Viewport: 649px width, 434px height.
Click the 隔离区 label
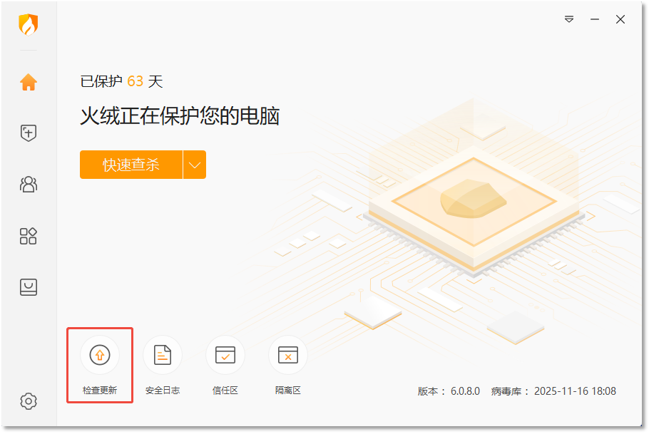tap(288, 390)
